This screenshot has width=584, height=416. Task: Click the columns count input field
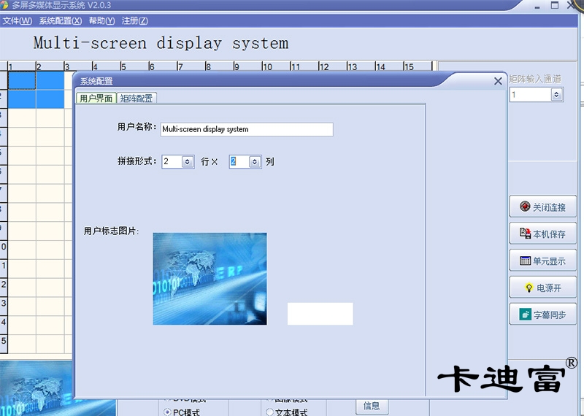239,161
